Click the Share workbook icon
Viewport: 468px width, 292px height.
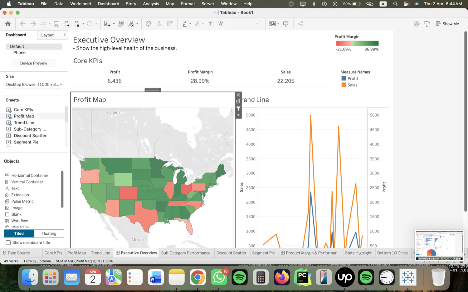300,24
